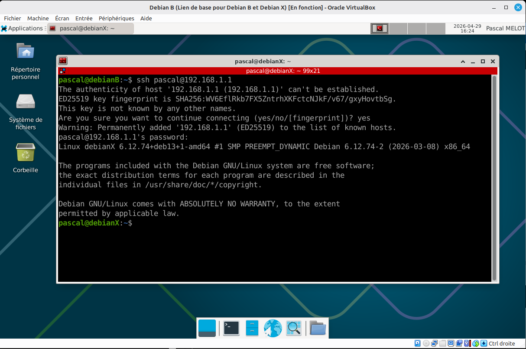Launch the web browser globe dock icon

(273, 328)
